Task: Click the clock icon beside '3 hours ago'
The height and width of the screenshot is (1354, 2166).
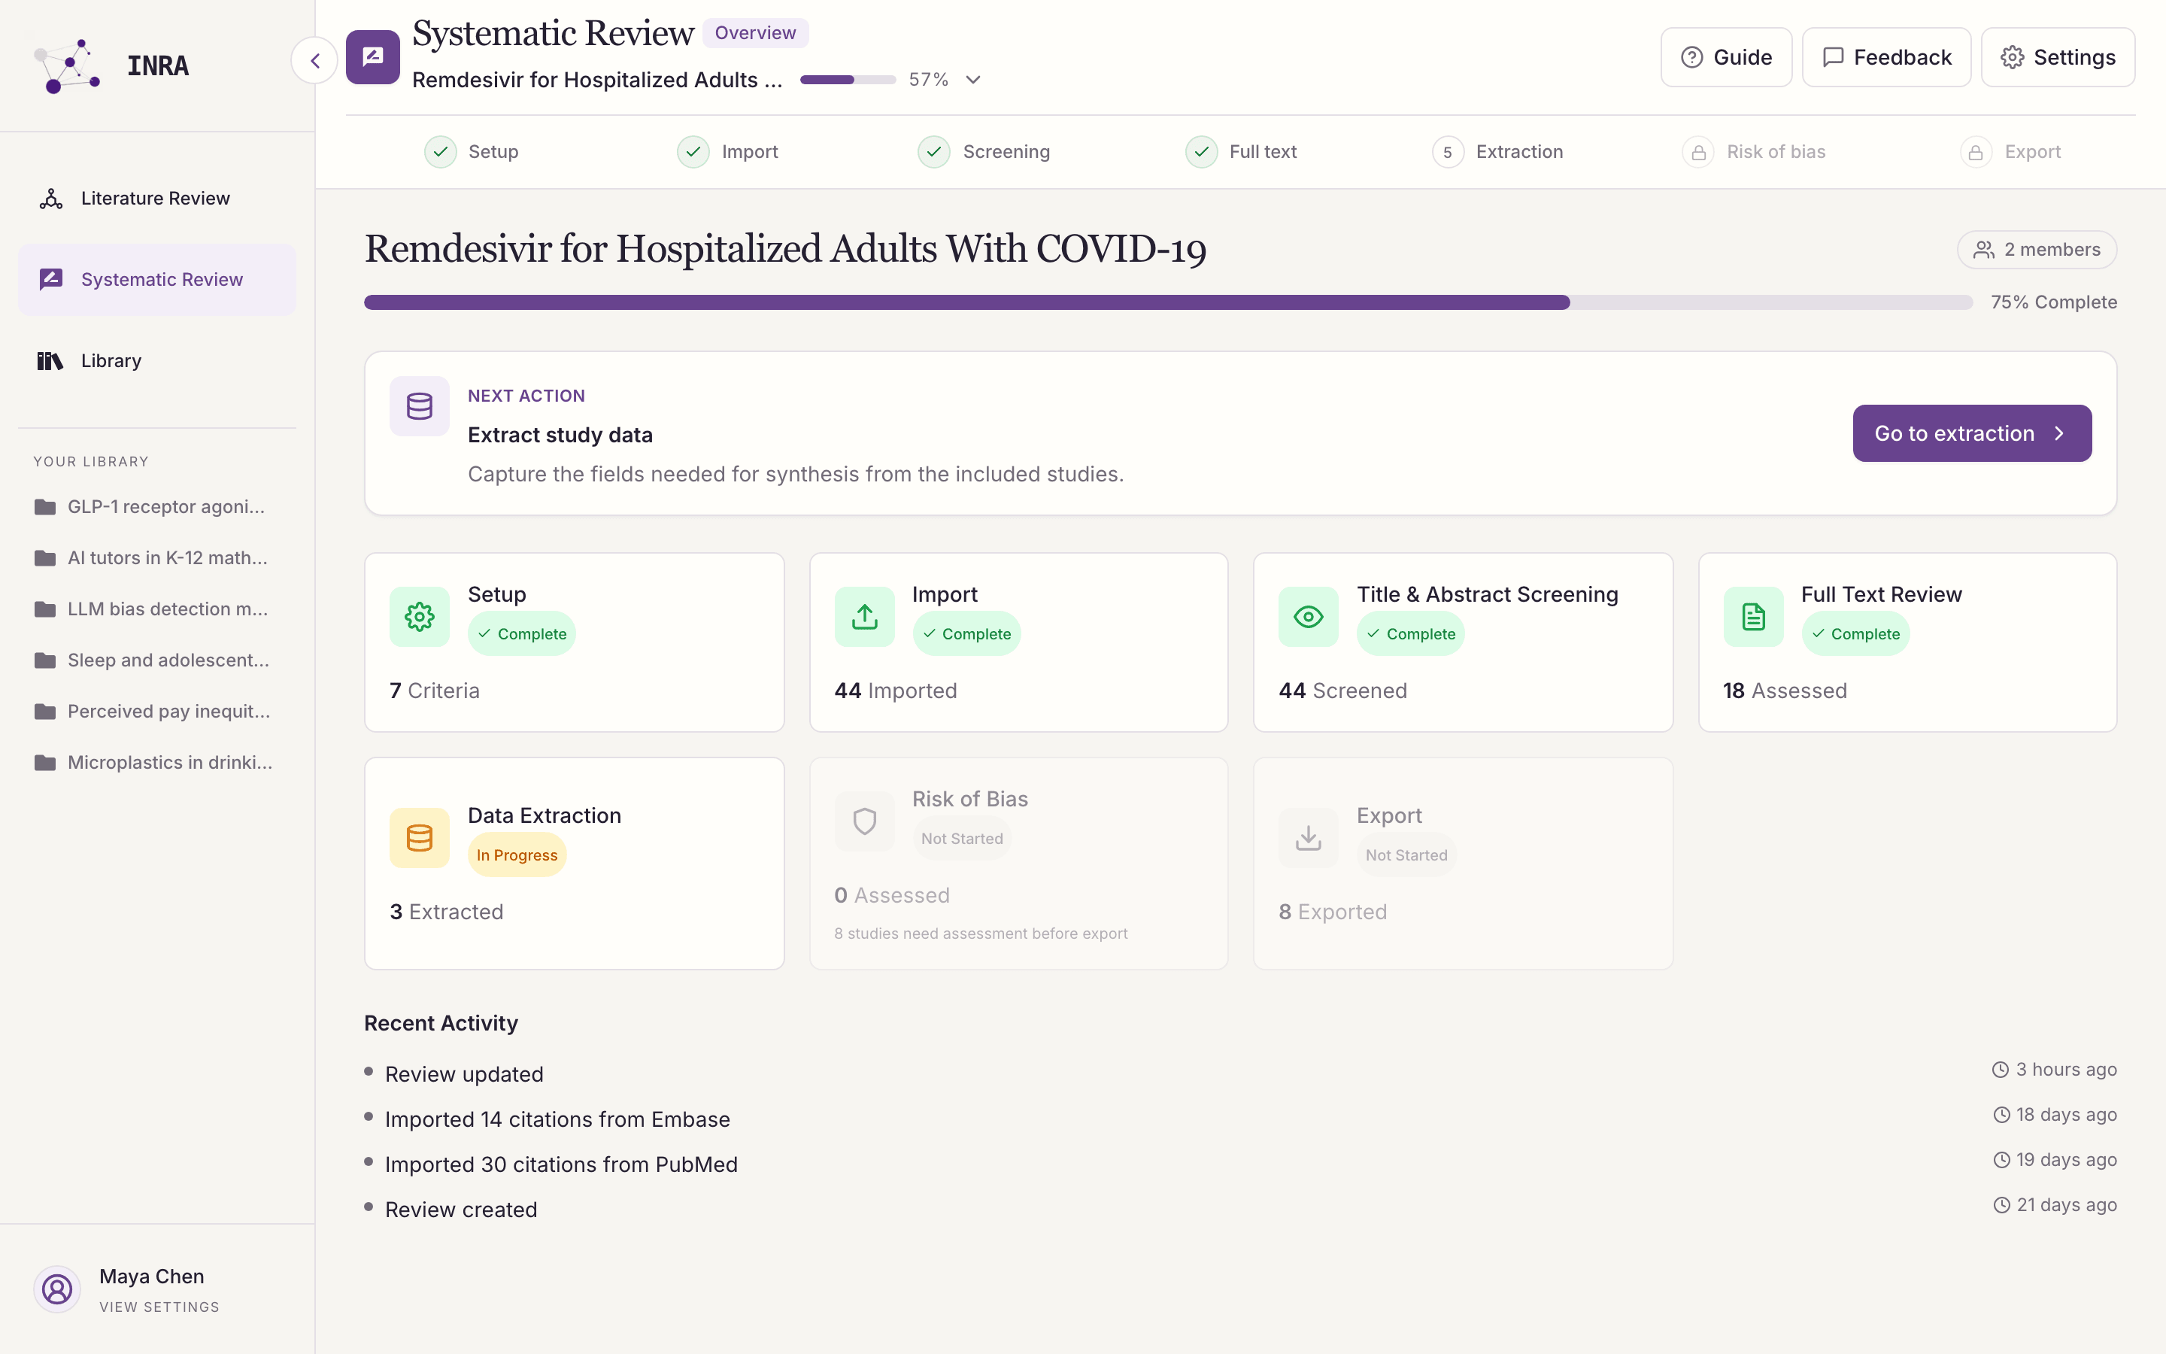Action: [2001, 1070]
